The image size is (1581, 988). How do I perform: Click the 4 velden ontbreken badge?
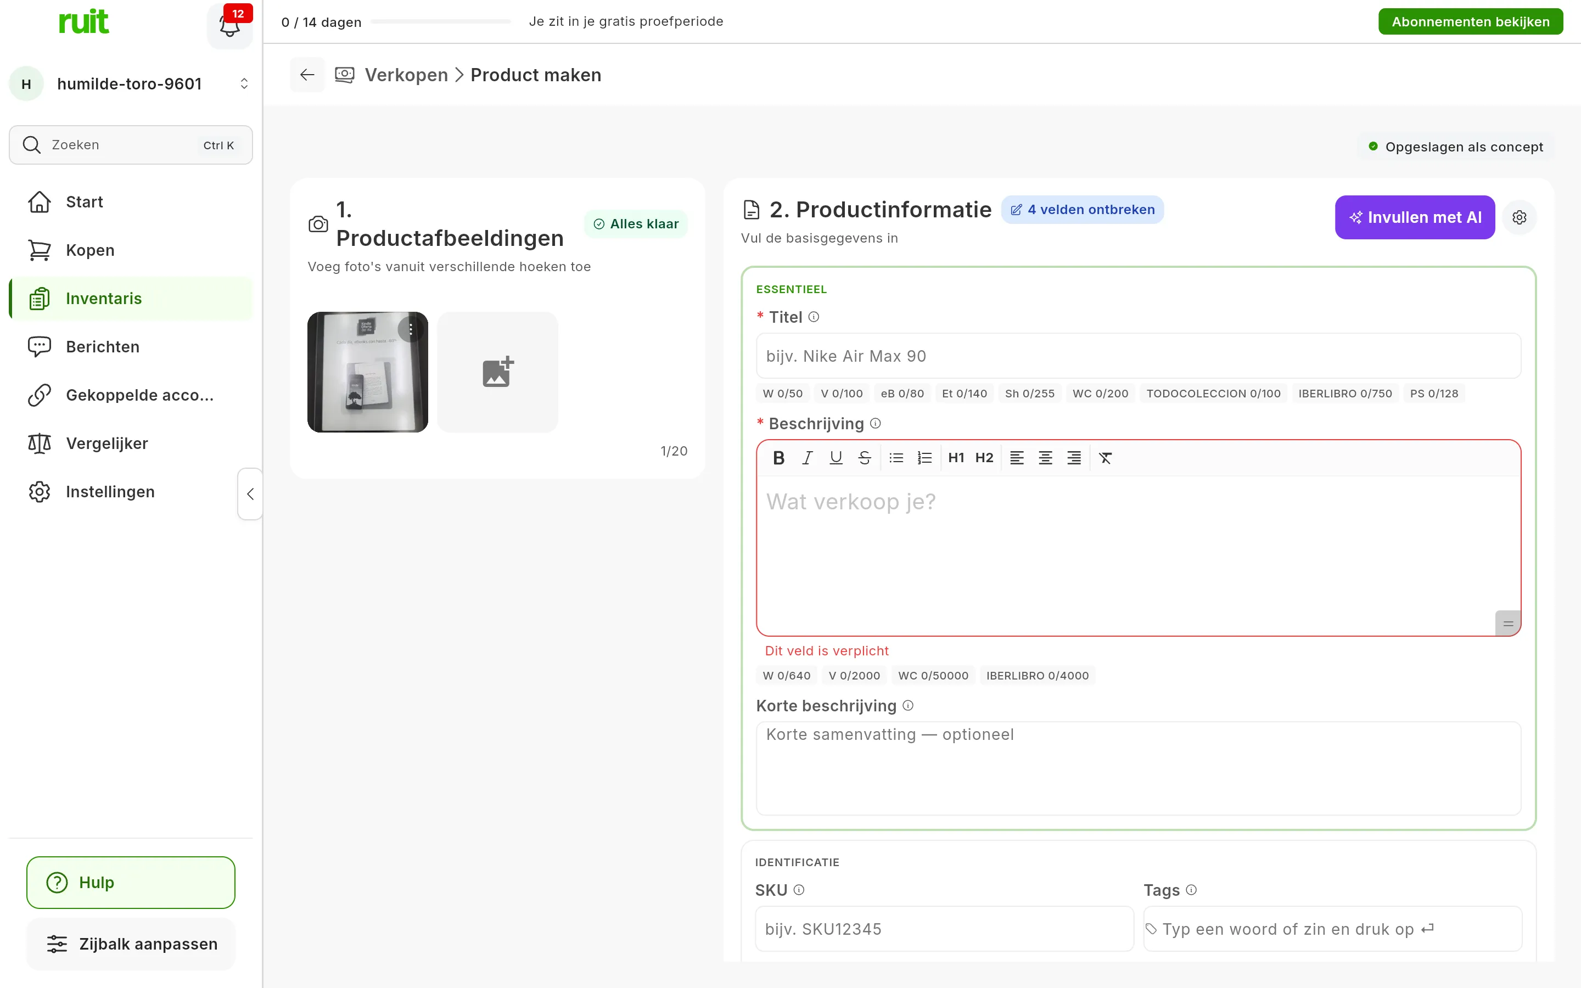pyautogui.click(x=1083, y=210)
